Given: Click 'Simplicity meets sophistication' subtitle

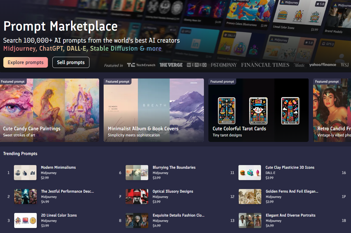Looking at the screenshot, I should tap(134, 135).
